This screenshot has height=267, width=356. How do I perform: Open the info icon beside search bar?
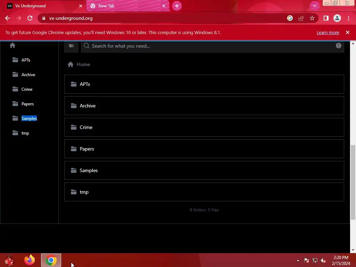pyautogui.click(x=338, y=46)
